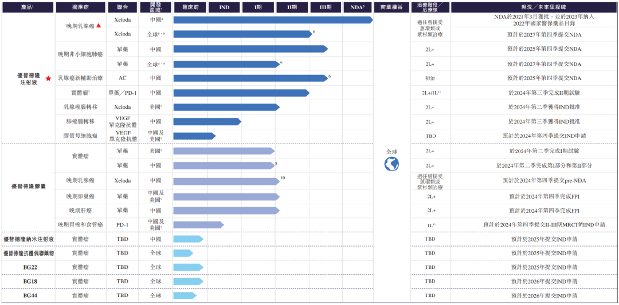Select the 現況／未來里程碑 column header
This screenshot has height=305, width=619.
(x=535, y=7)
